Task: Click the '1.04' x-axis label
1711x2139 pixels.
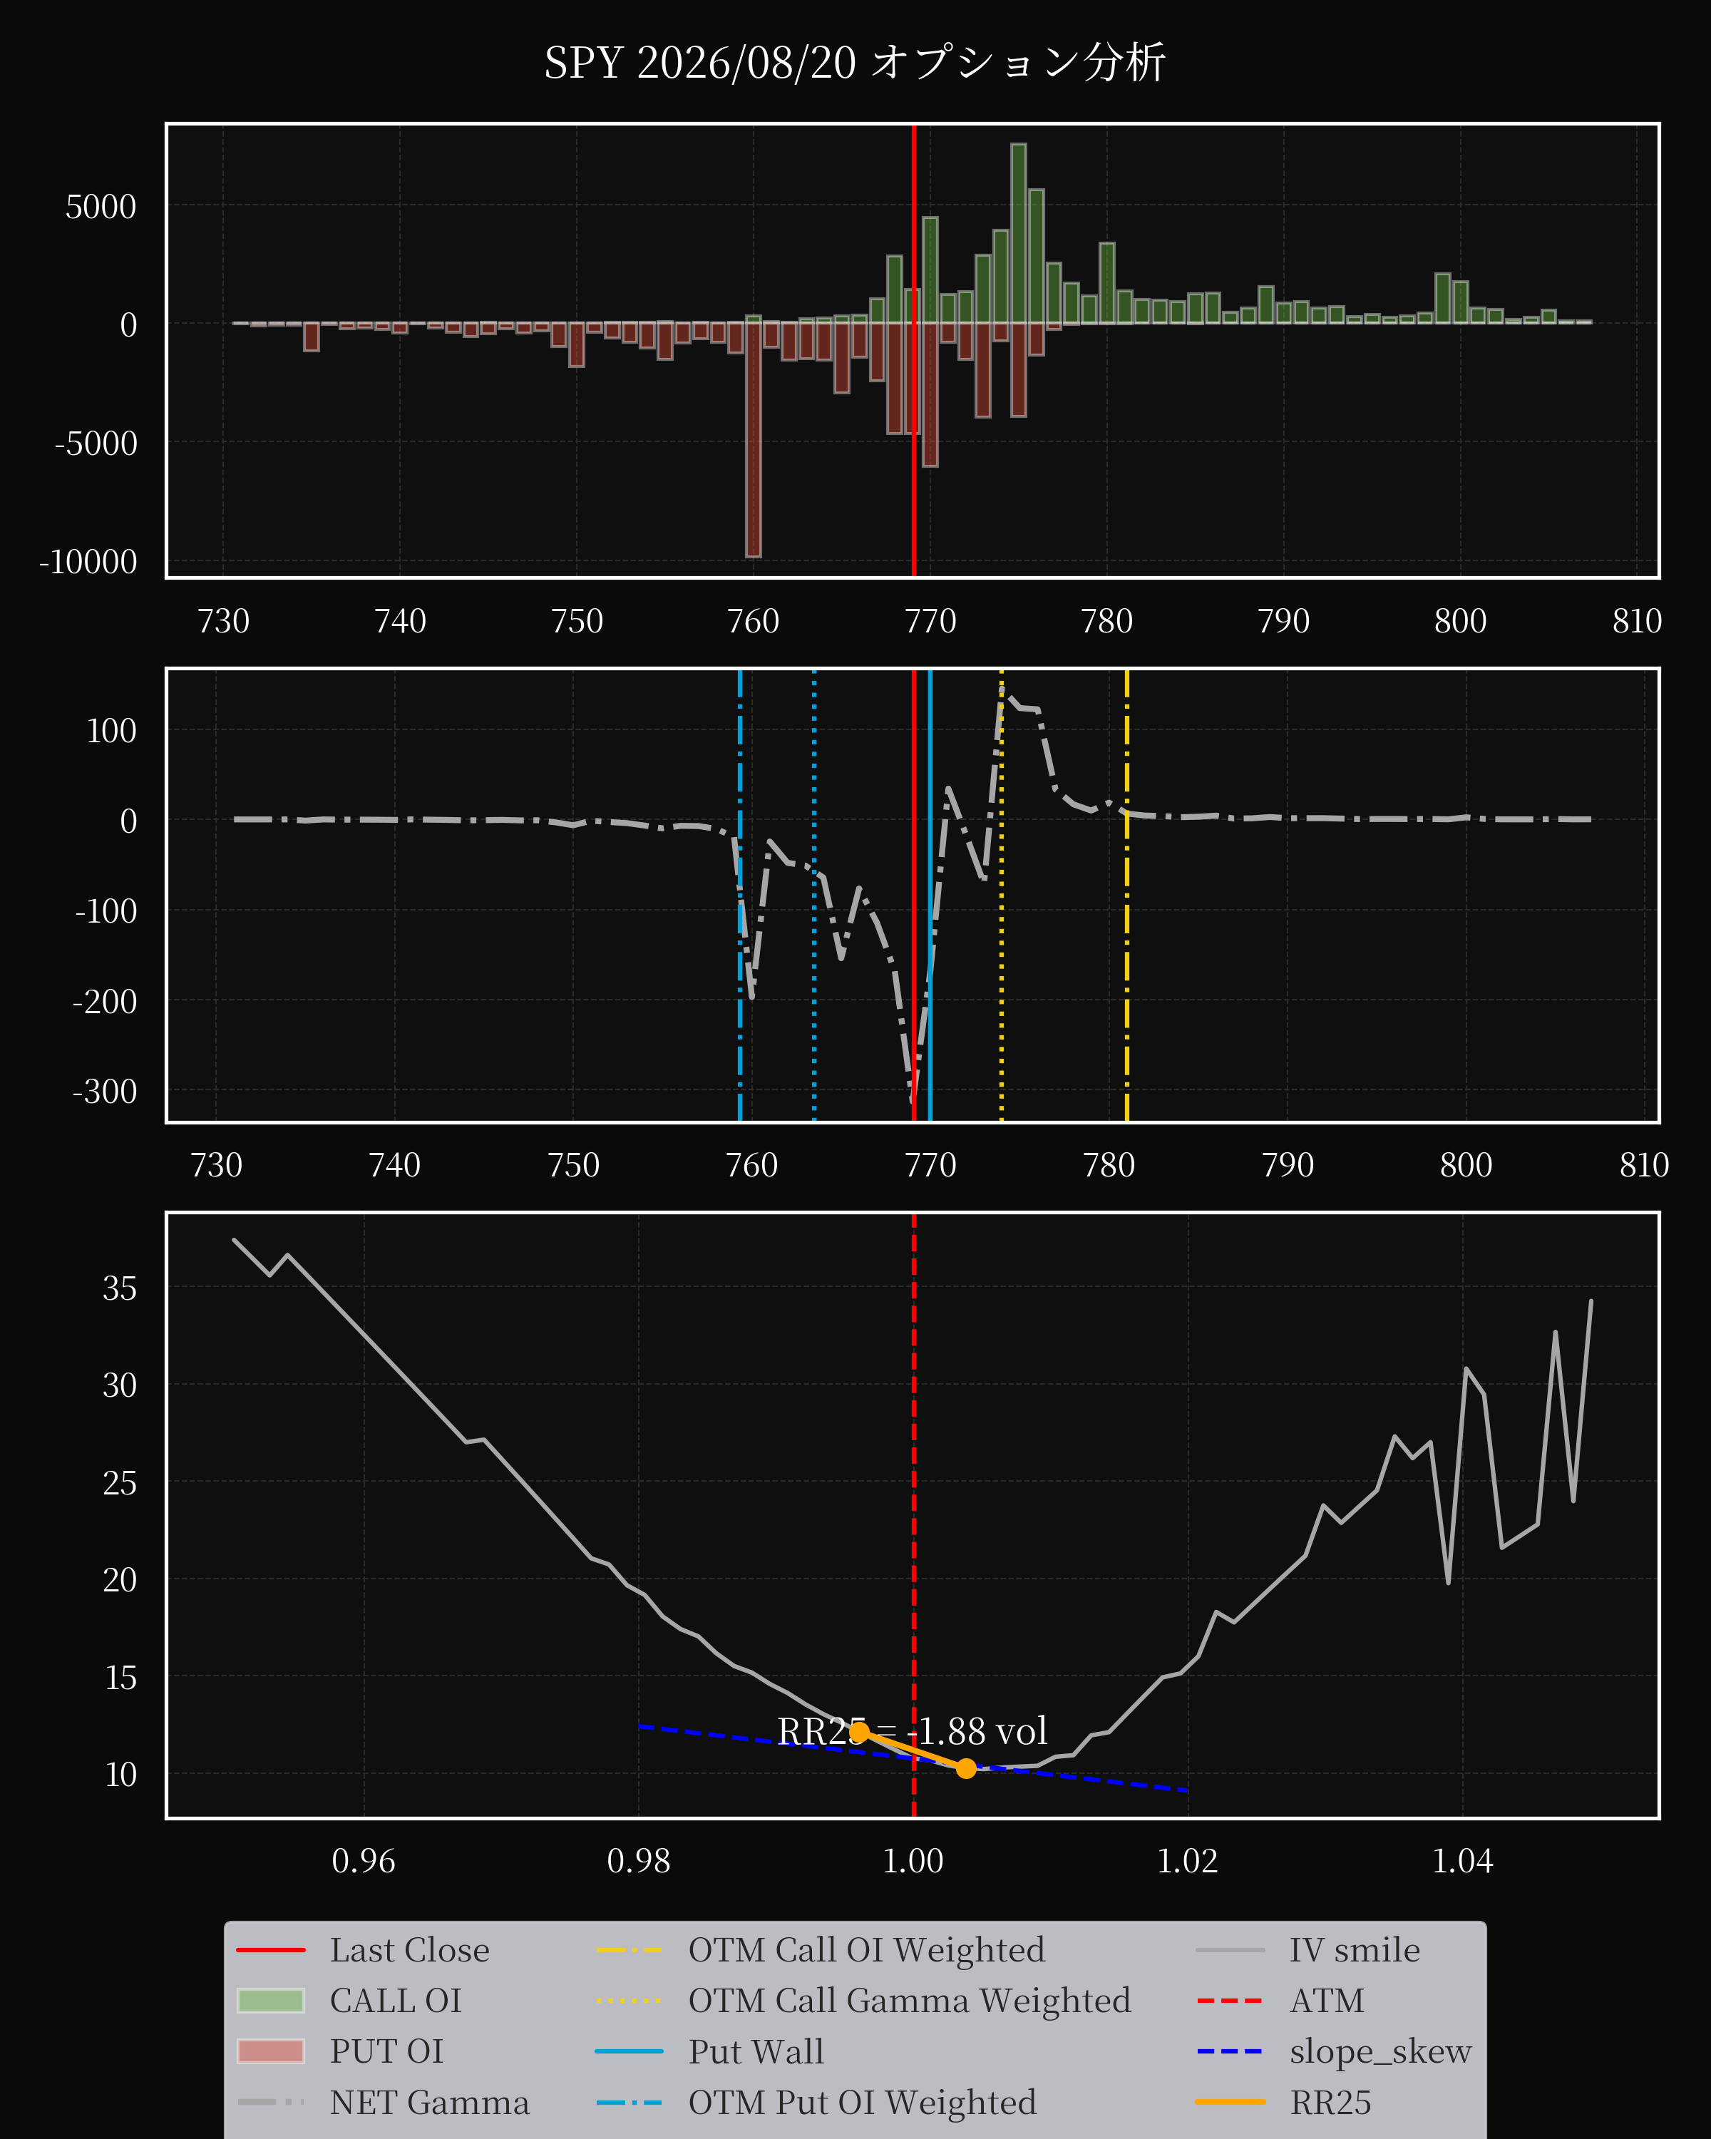Action: pyautogui.click(x=1462, y=1860)
